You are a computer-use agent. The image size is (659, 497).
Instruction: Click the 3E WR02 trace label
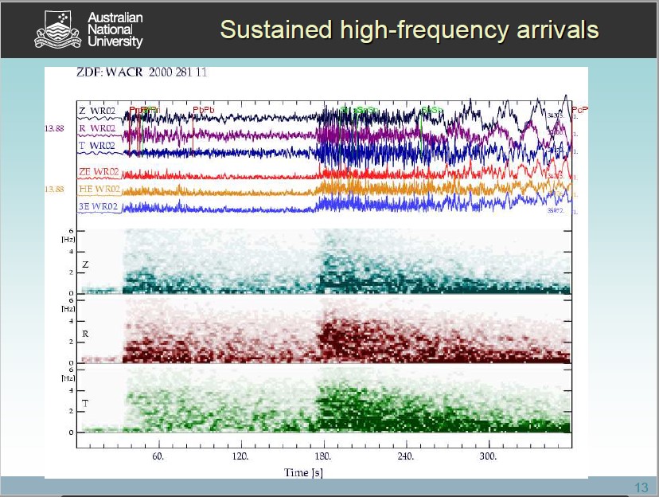99,207
